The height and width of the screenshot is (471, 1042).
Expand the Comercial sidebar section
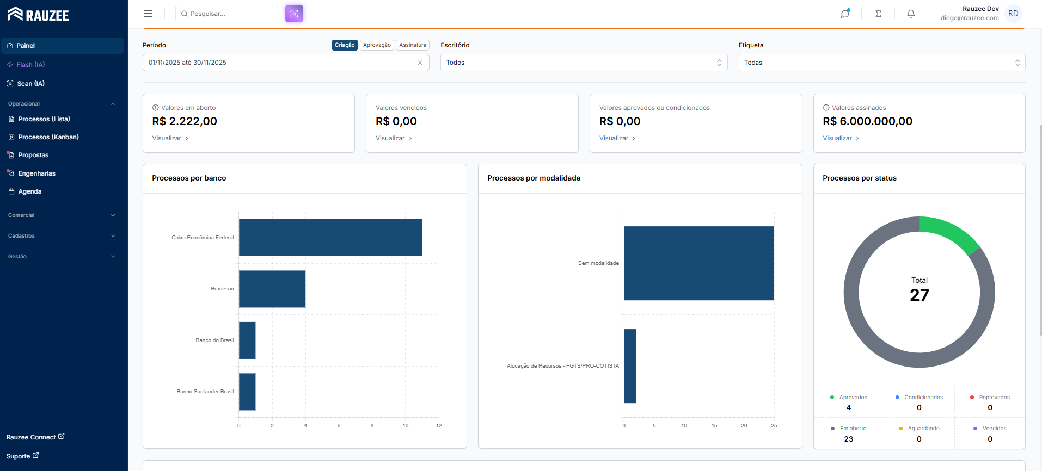coord(62,215)
